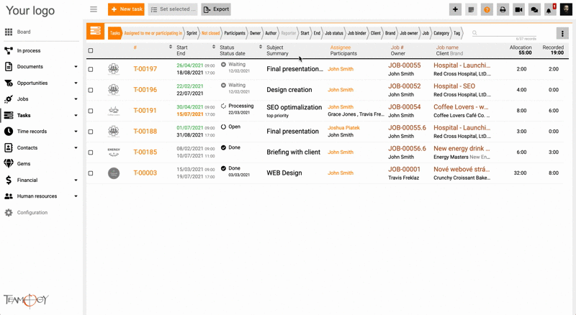Open job link JOB-00054
The width and height of the screenshot is (576, 315).
405,107
